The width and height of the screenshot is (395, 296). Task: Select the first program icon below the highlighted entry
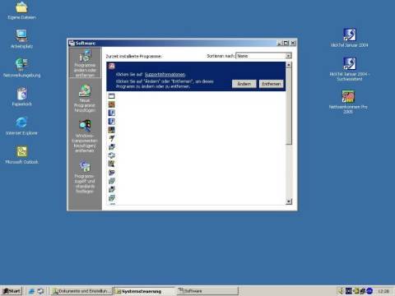point(111,96)
